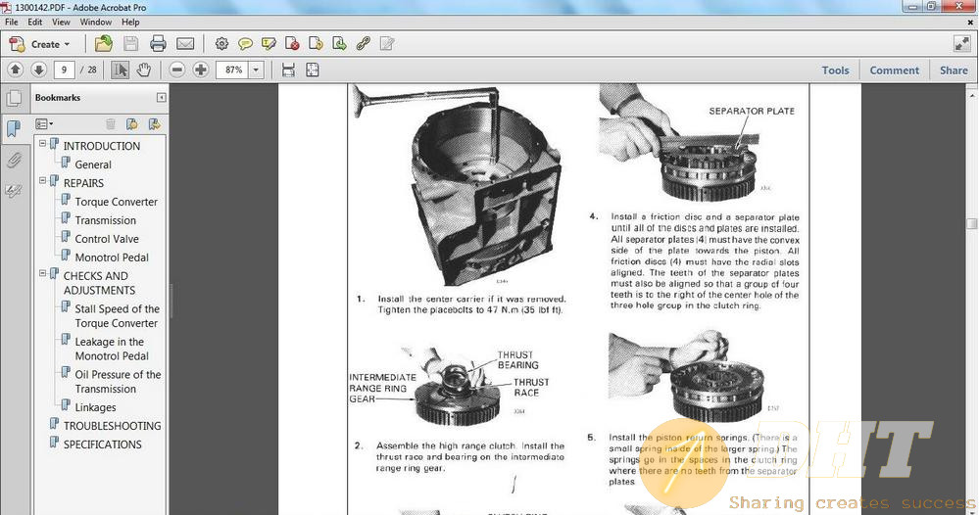Collapse the INTRODUCTION bookmark node
979x515 pixels.
click(x=42, y=143)
